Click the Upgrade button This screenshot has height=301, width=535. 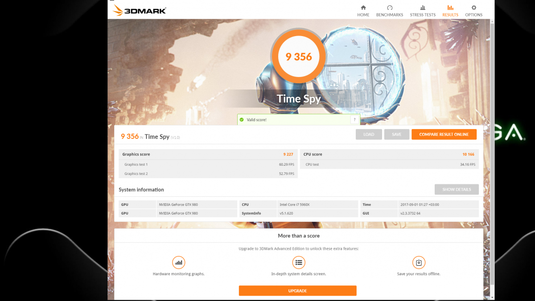click(x=297, y=291)
